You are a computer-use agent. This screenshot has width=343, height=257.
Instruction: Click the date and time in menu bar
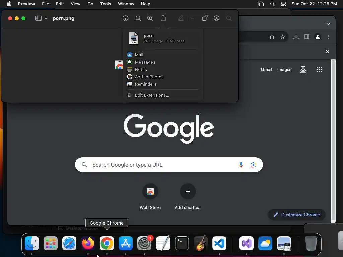314,4
